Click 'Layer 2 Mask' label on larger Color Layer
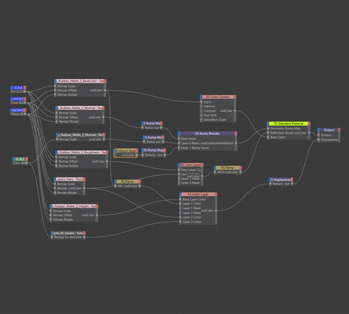Screen dimensions: 349x314 [x=192, y=213]
